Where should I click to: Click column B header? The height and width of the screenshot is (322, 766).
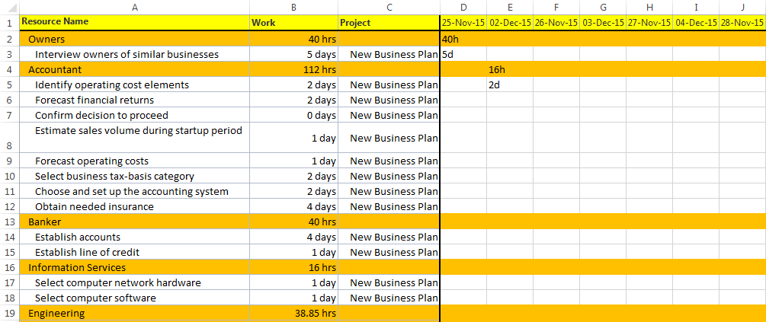click(293, 7)
